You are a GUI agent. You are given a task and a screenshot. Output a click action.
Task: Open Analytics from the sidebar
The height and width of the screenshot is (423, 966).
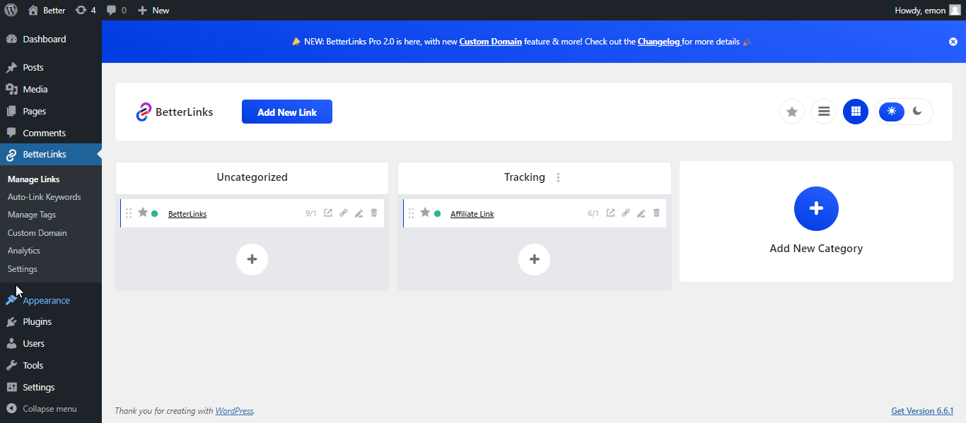[x=23, y=250]
